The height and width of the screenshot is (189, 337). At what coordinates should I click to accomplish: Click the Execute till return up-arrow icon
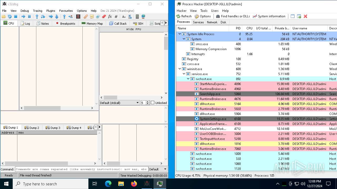click(64, 17)
